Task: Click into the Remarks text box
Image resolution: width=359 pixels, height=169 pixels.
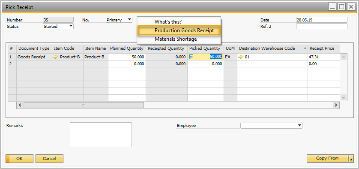Action: coord(101,135)
